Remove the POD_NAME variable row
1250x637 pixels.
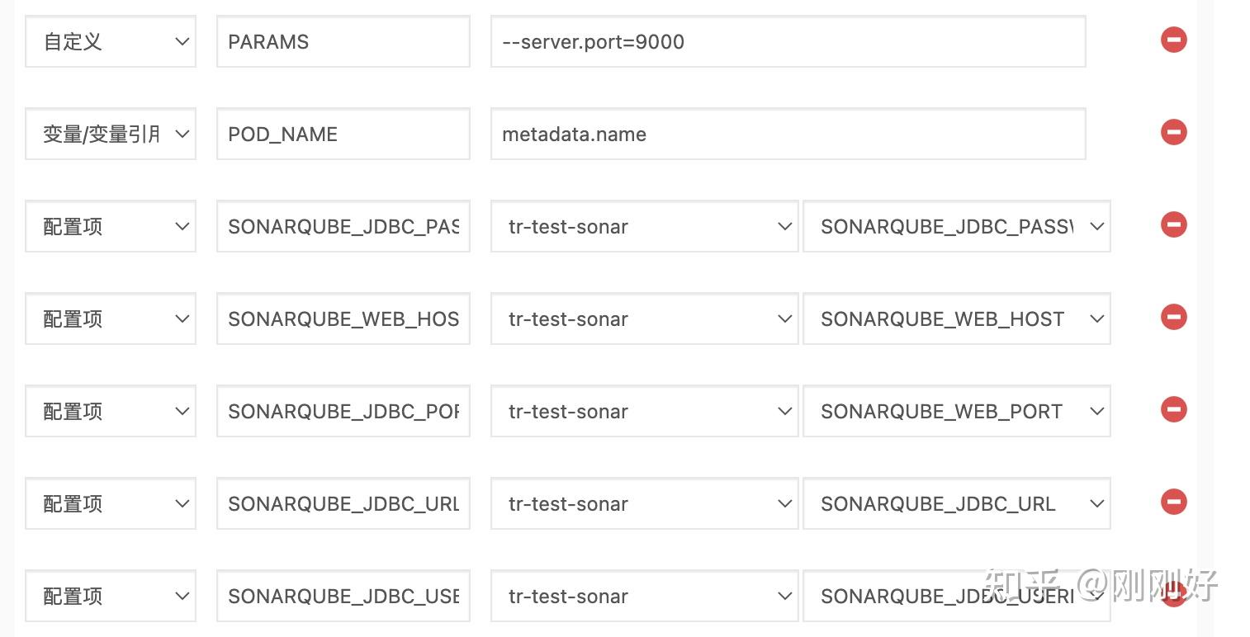click(x=1173, y=132)
